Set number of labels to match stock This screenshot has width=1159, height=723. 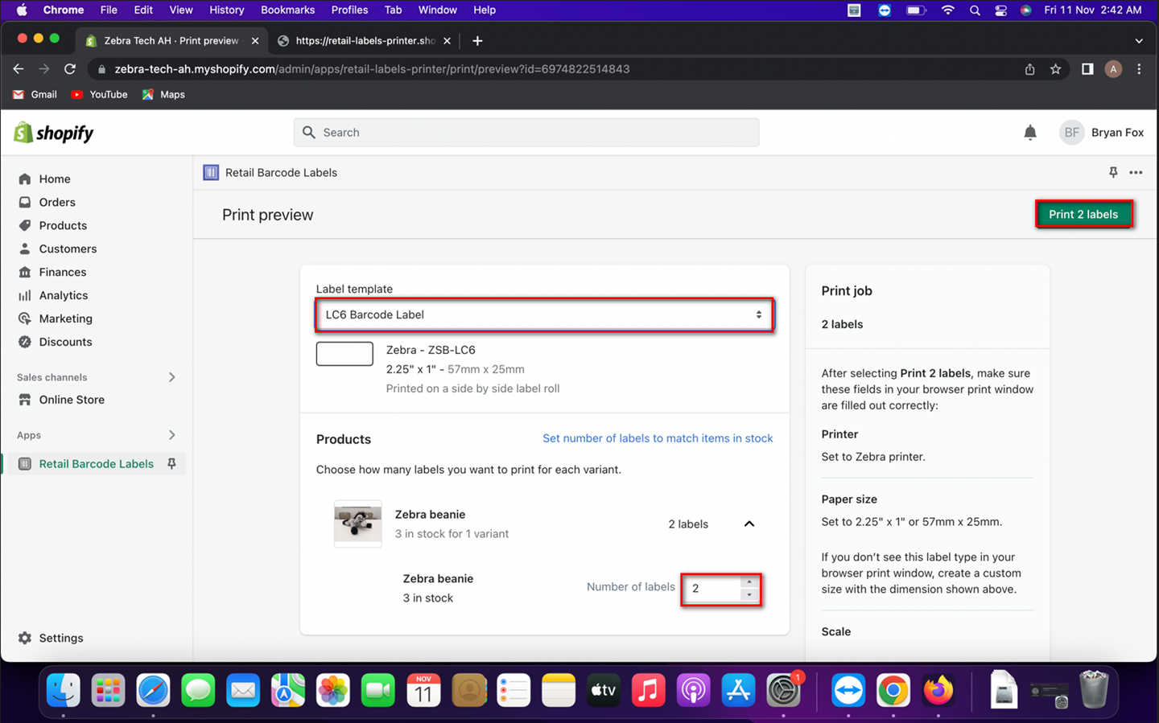658,438
